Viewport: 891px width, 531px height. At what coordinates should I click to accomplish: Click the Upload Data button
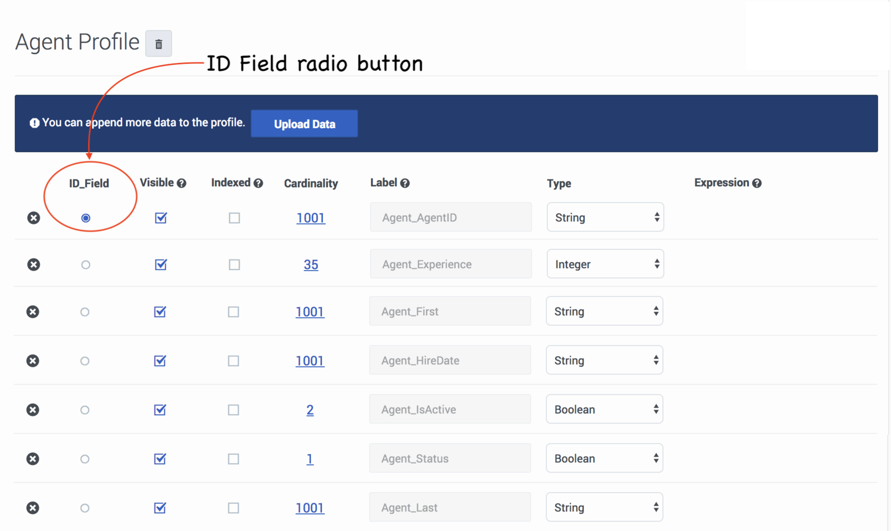tap(304, 124)
